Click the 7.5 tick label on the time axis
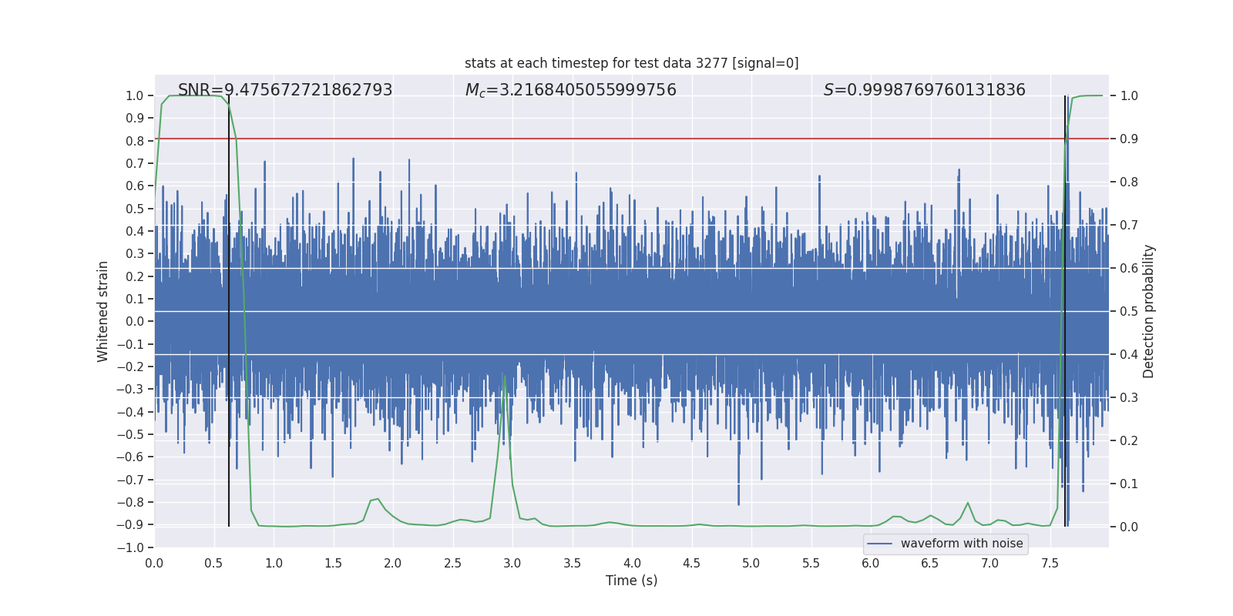The height and width of the screenshot is (616, 1233). point(1050,564)
